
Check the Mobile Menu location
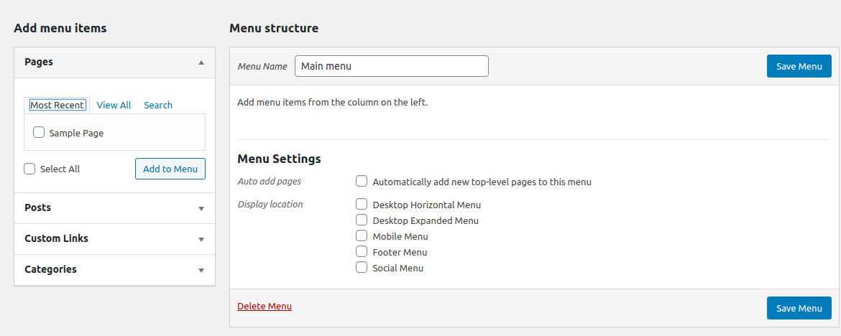tap(362, 235)
